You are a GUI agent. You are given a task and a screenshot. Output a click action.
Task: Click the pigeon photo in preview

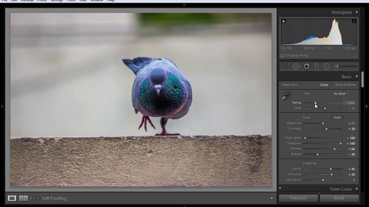point(141,99)
